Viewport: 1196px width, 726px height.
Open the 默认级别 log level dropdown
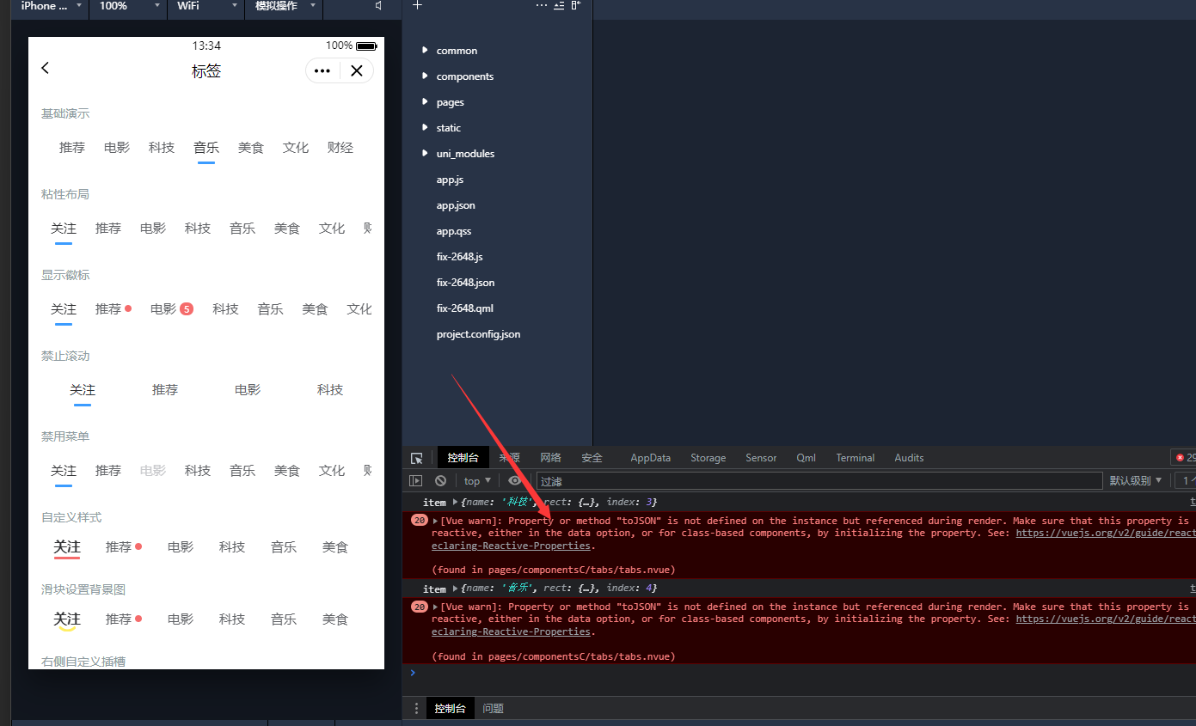click(x=1136, y=479)
